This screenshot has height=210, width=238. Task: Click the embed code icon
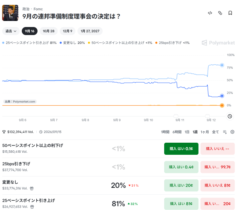click(x=210, y=13)
